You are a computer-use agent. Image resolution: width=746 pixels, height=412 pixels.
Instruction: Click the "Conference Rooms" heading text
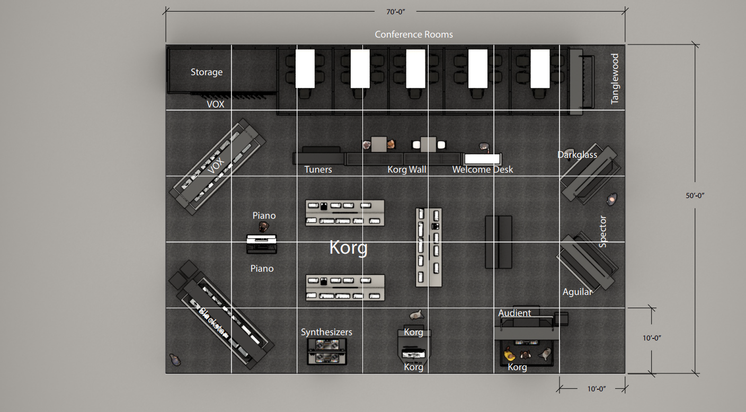click(414, 34)
